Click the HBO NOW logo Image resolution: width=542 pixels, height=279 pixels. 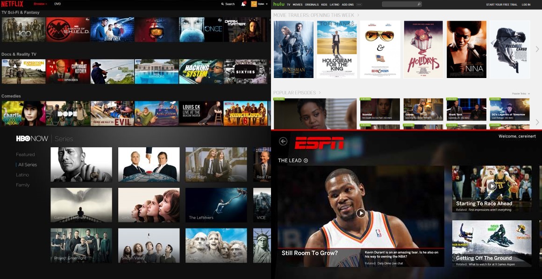[x=32, y=139]
